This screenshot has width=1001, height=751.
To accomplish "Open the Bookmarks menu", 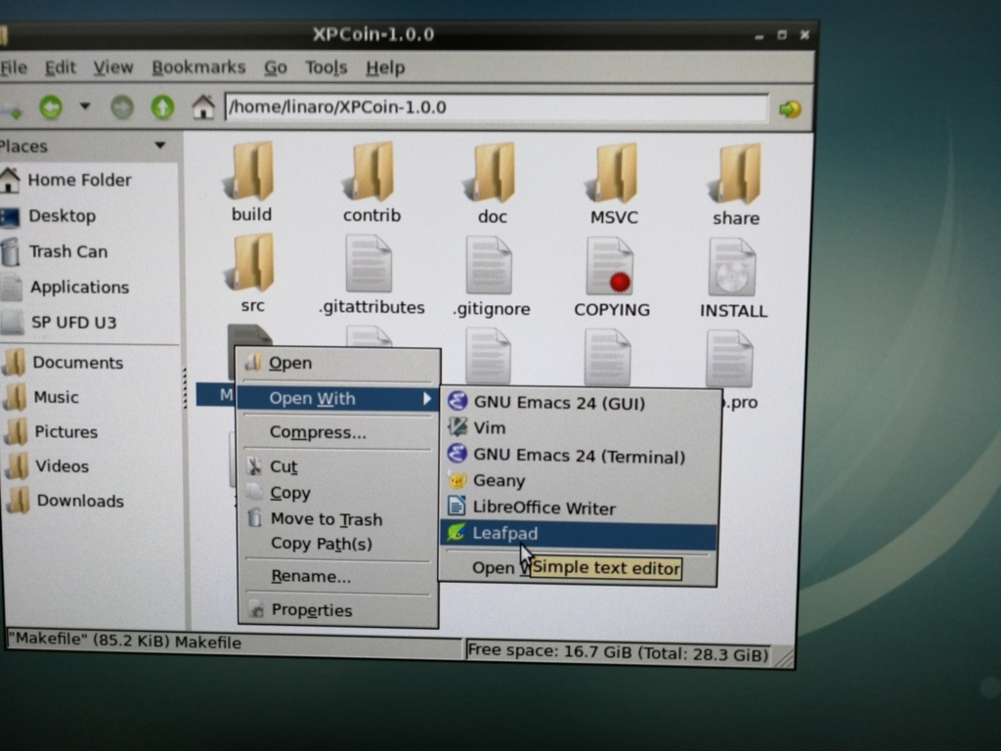I will (x=198, y=67).
